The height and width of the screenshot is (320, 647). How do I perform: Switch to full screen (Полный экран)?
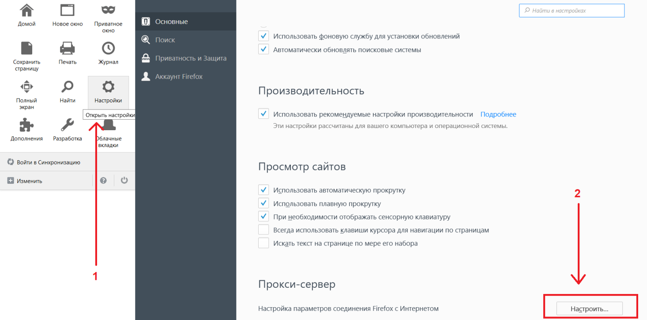pos(26,94)
